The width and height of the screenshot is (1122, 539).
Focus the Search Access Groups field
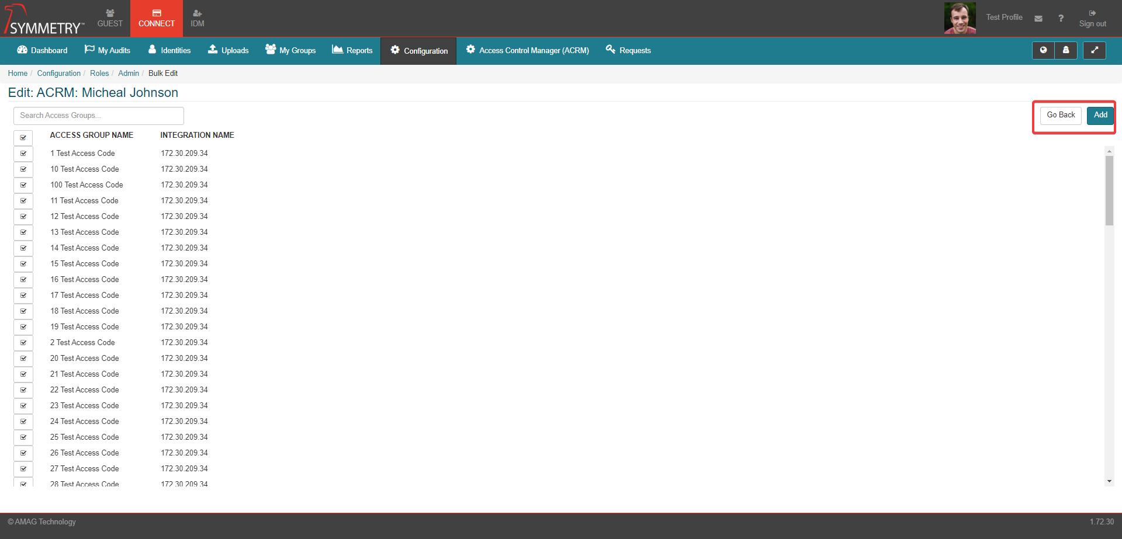99,116
